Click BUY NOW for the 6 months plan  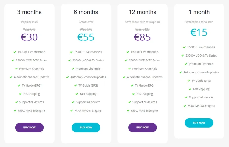[x=86, y=128]
